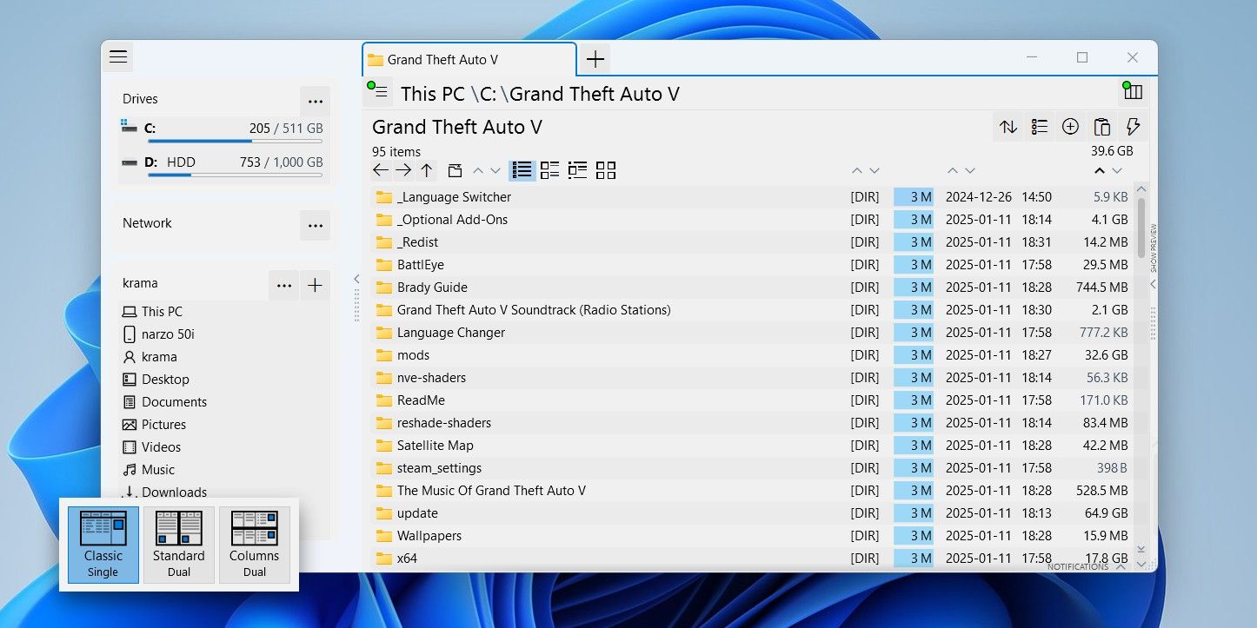Navigate up one folder with up arrow

coord(426,170)
